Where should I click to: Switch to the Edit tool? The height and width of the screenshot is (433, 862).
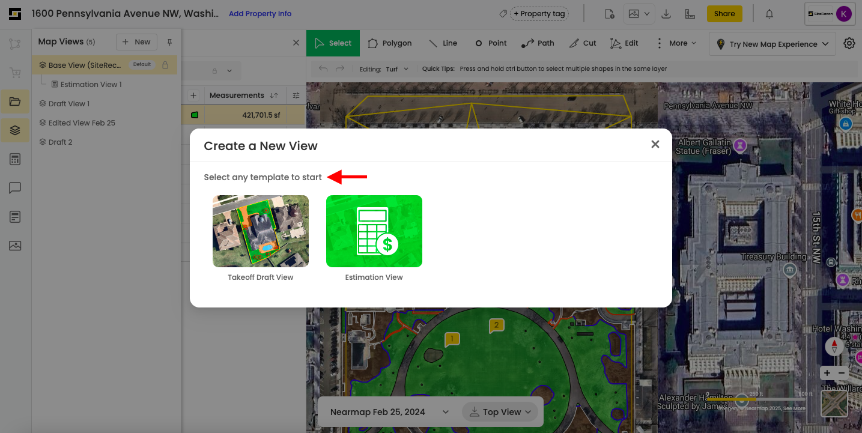624,43
